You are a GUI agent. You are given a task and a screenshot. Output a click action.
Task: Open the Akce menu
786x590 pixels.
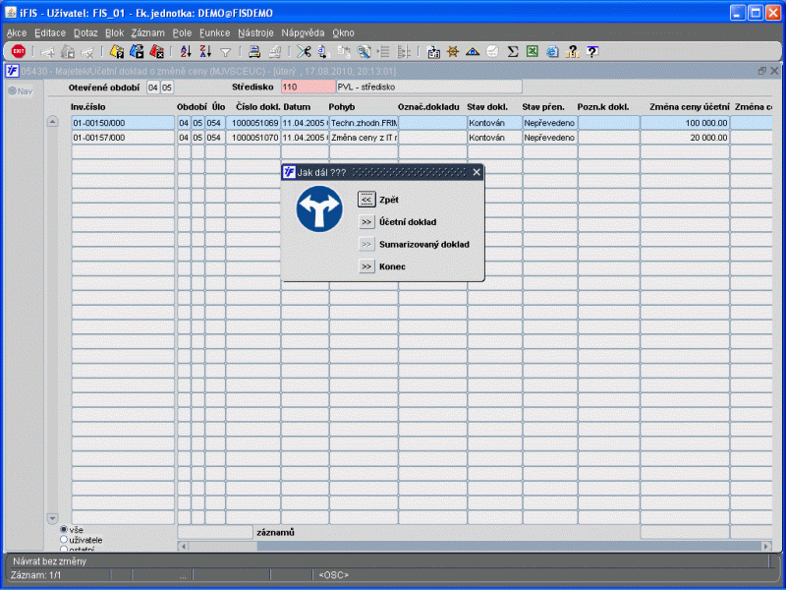point(17,32)
